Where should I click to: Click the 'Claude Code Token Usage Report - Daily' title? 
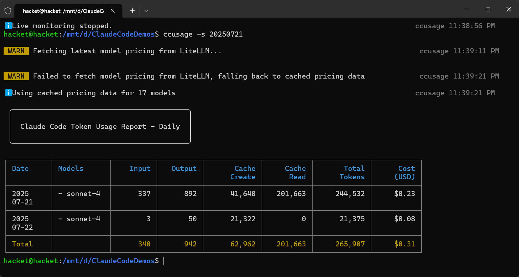pos(100,127)
